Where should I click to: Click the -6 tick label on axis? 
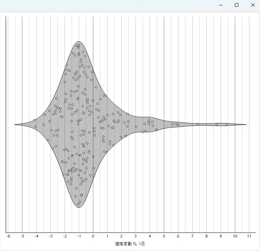click(x=8, y=236)
